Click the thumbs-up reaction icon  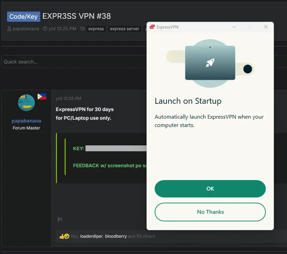[62, 236]
